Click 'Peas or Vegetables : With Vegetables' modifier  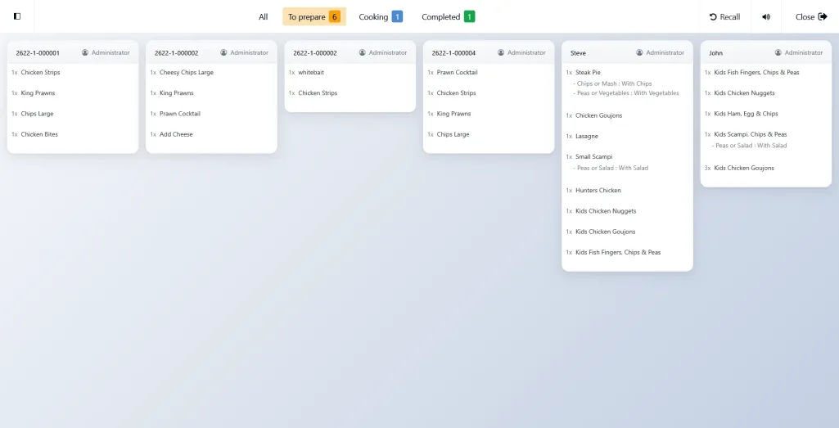626,93
